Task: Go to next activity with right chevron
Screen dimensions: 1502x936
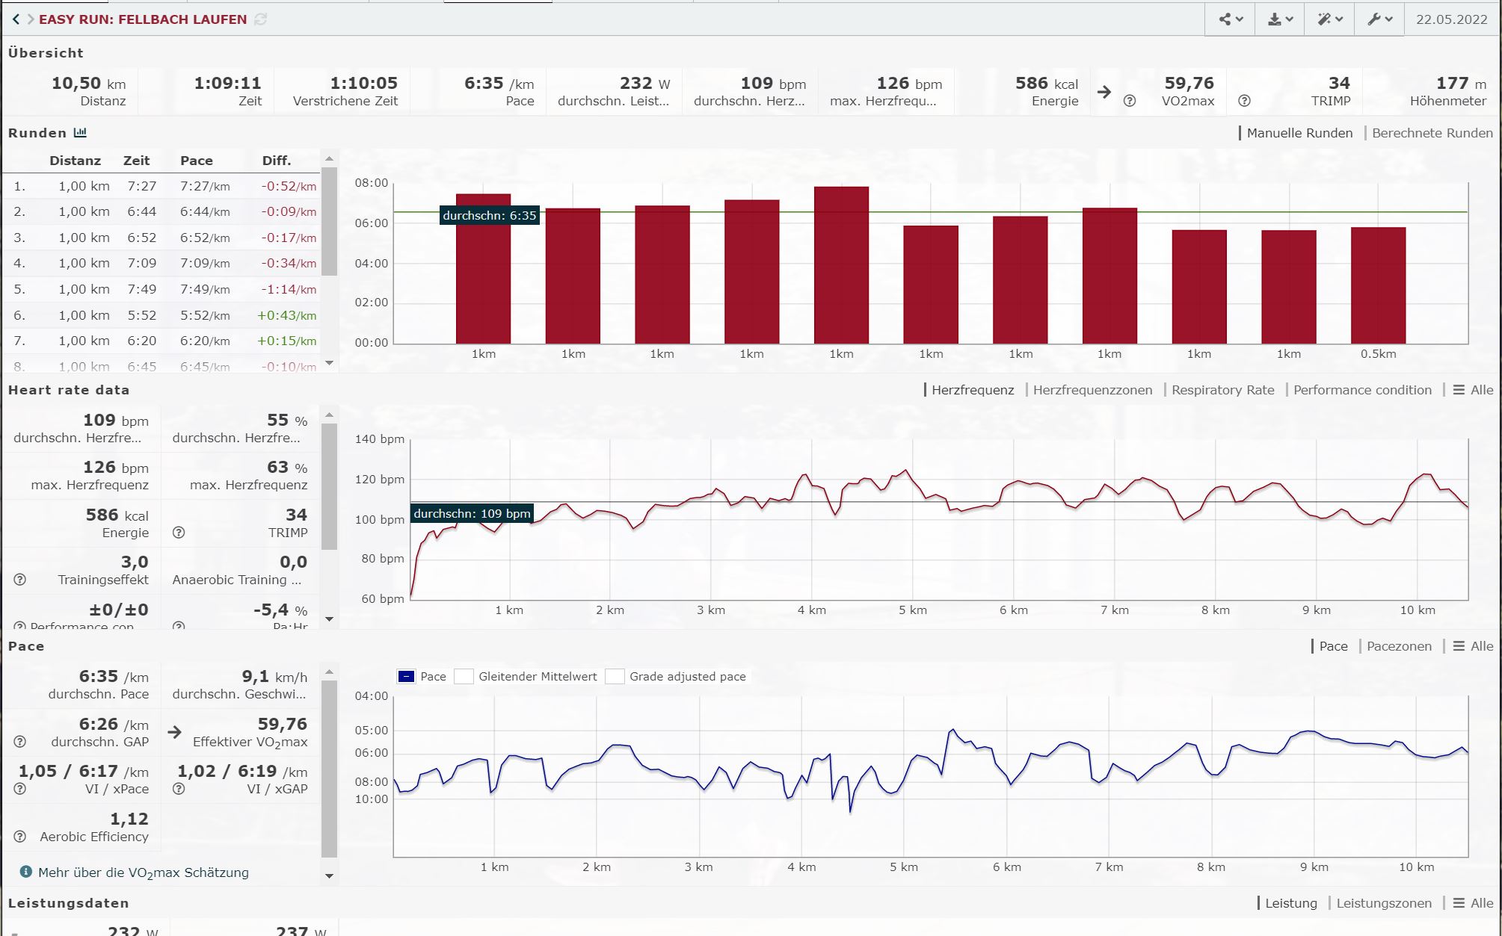Action: (x=31, y=19)
